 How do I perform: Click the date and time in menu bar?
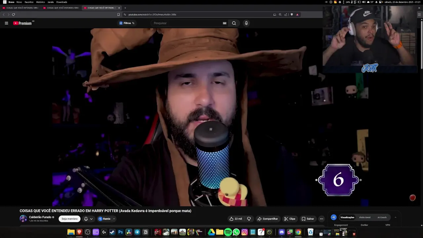tap(402, 2)
